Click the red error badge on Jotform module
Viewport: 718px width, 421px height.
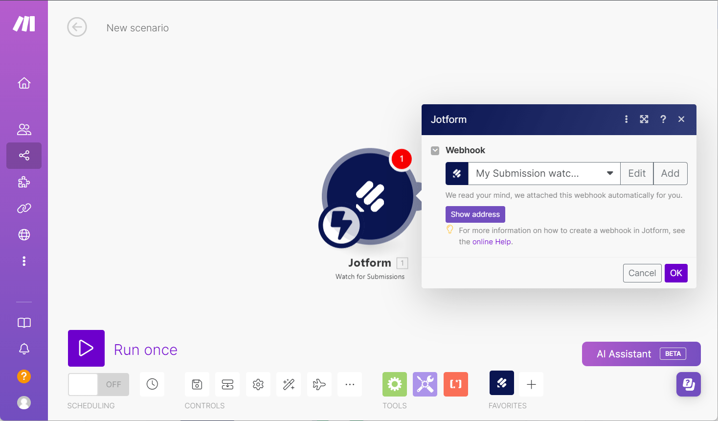click(402, 159)
